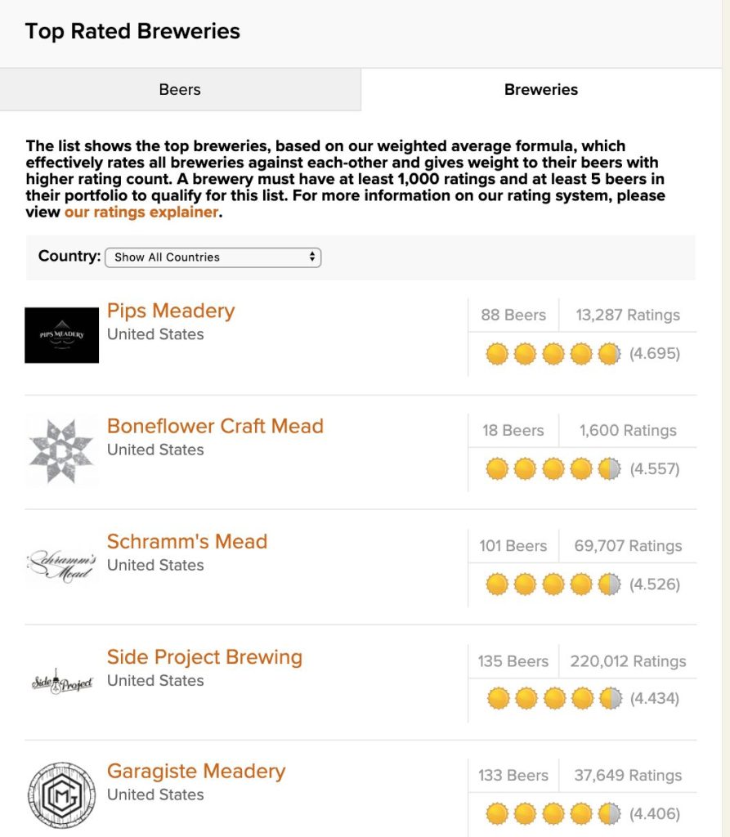Image resolution: width=730 pixels, height=837 pixels.
Task: View Garagiste Meadery brewery details
Action: coord(196,772)
